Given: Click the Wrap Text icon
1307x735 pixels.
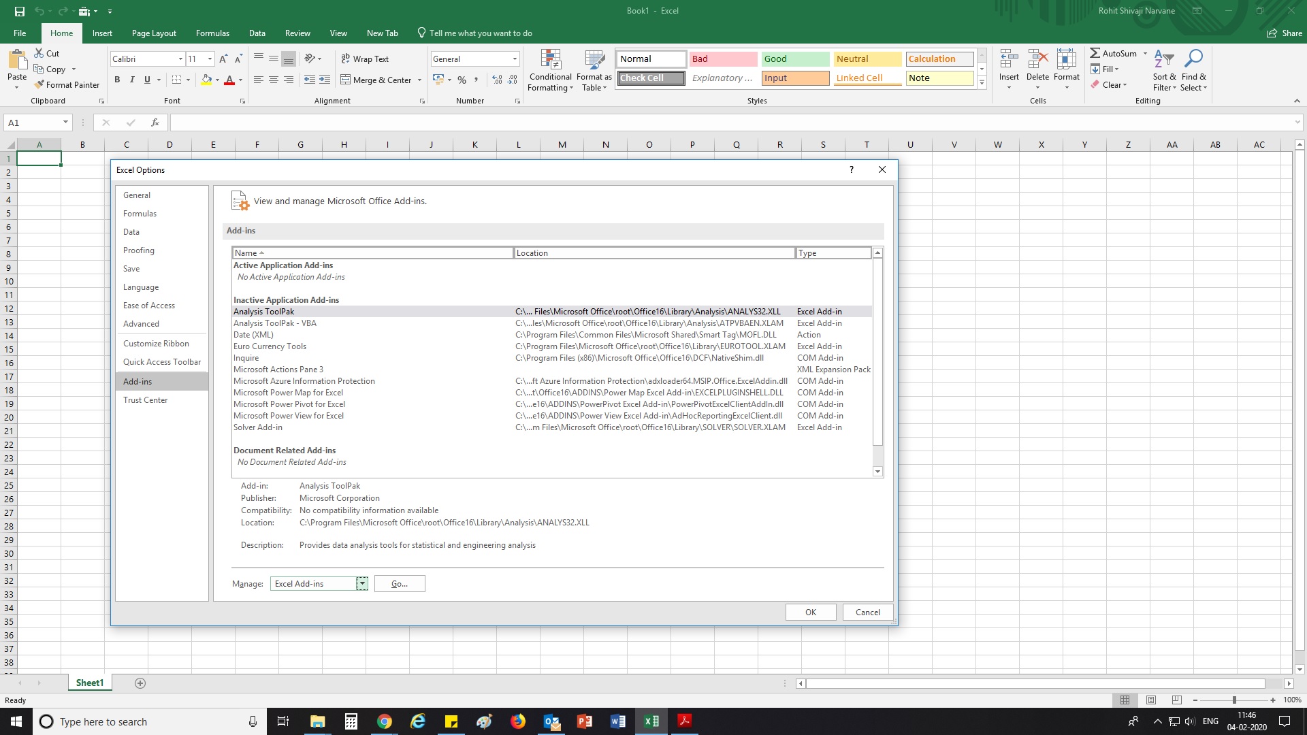Looking at the screenshot, I should coord(346,59).
